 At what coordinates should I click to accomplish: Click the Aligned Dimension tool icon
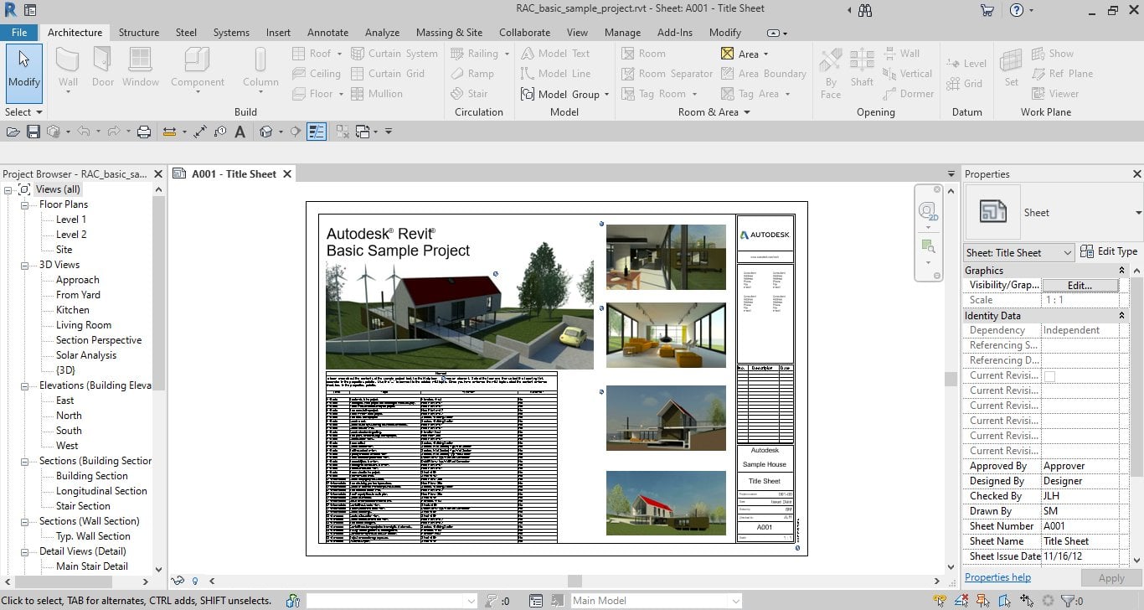click(200, 132)
